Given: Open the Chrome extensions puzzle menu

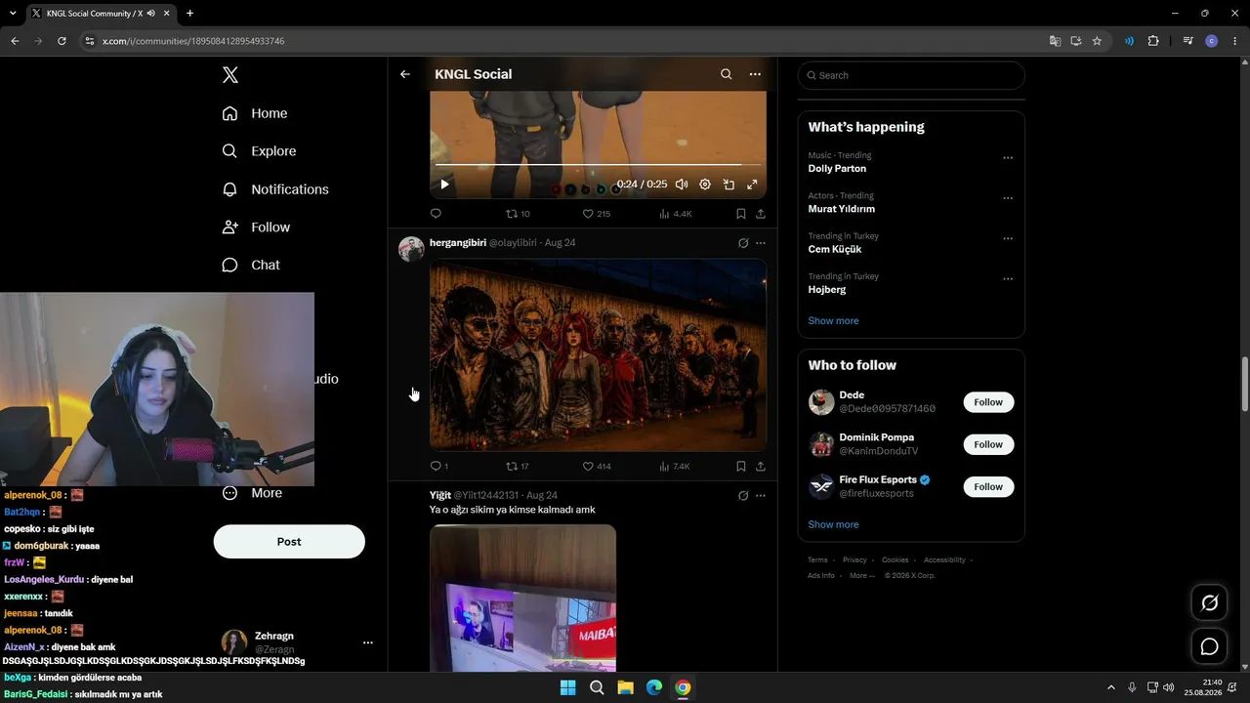Looking at the screenshot, I should 1153,41.
